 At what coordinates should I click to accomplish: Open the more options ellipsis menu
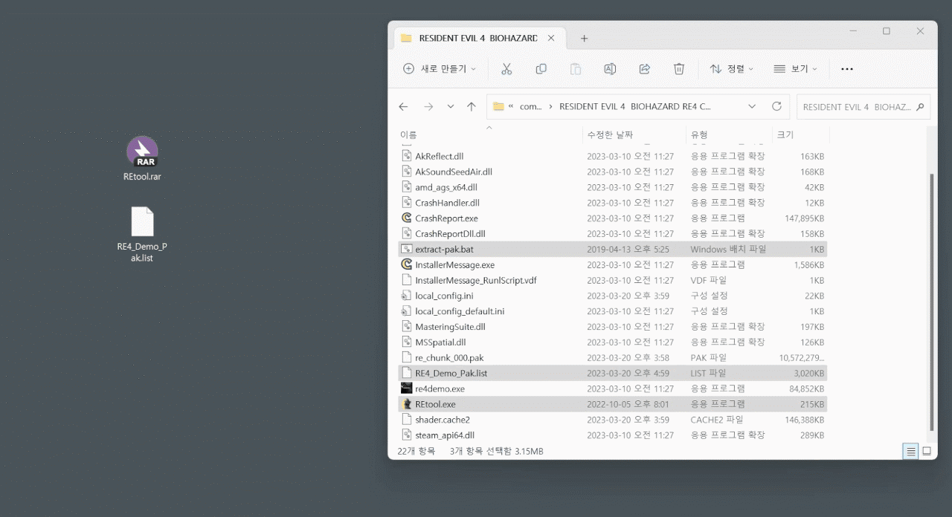[x=847, y=68]
